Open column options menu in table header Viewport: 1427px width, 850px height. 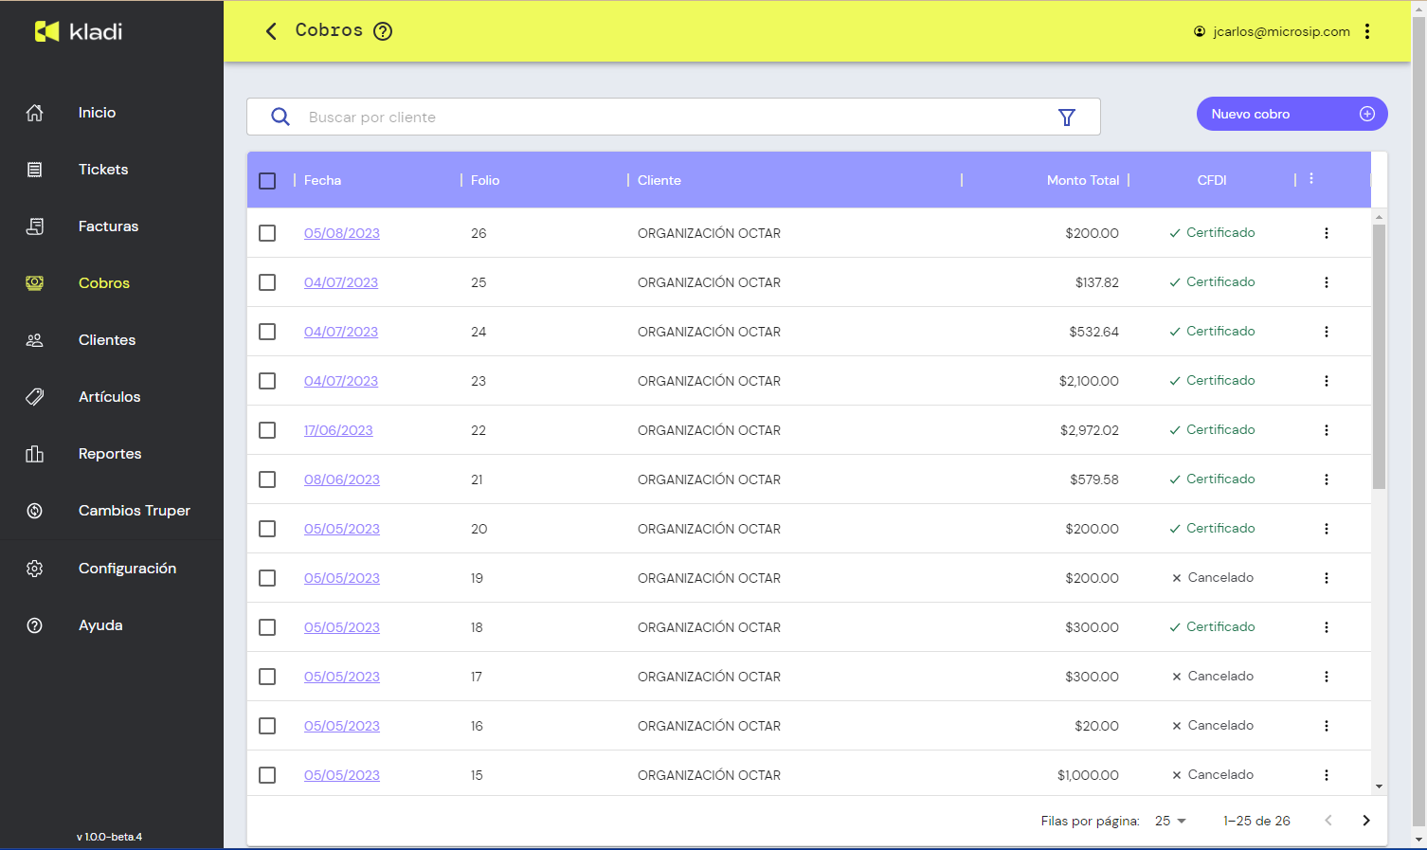point(1311,179)
